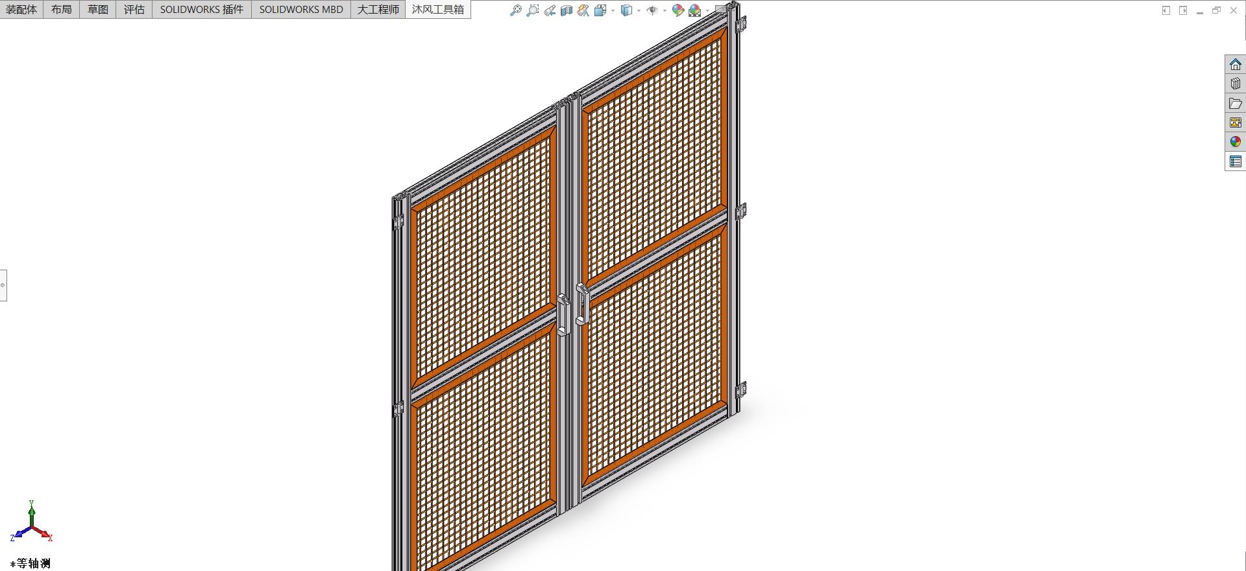The height and width of the screenshot is (571, 1246).
Task: Click the View Orientation cube icon
Action: coord(600,10)
